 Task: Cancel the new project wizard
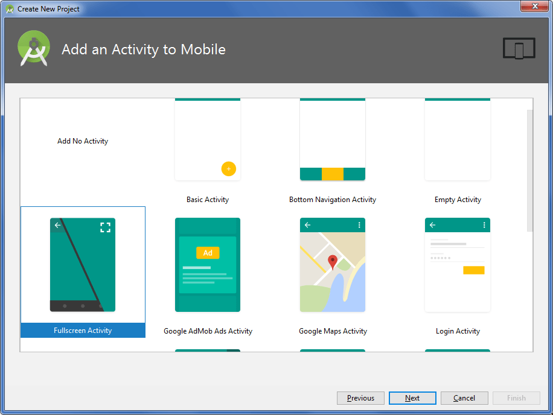click(x=464, y=398)
